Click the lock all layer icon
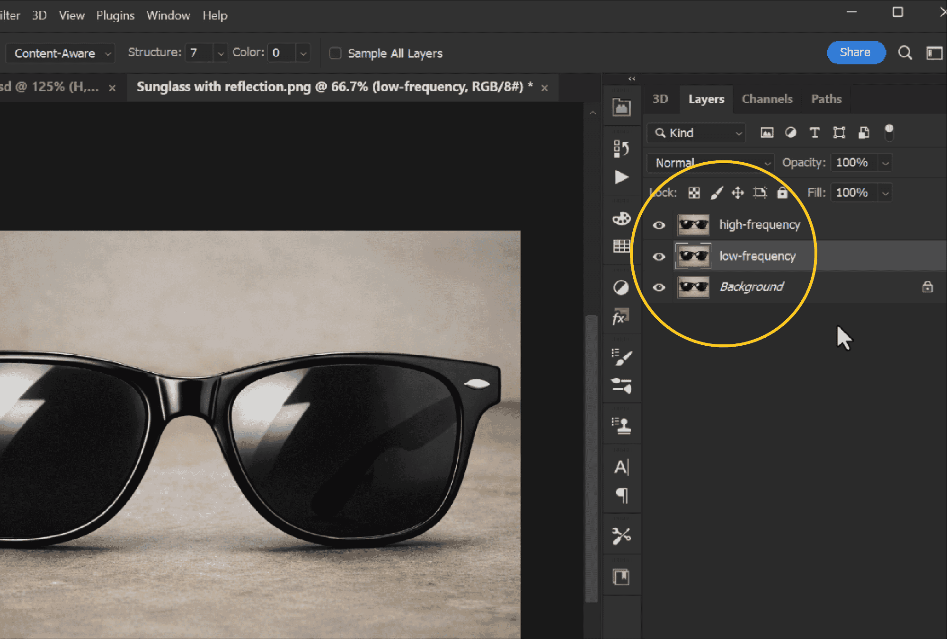This screenshot has height=639, width=947. [x=782, y=193]
